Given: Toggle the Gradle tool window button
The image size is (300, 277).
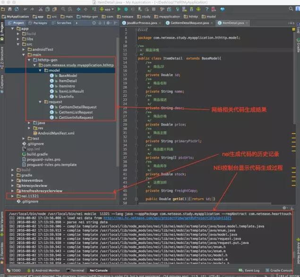Looking at the screenshot, I should [x=297, y=46].
